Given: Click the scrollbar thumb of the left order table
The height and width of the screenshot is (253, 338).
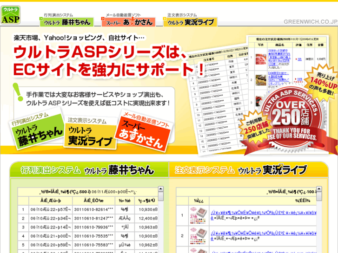Looking at the screenshot, I should click(161, 196).
